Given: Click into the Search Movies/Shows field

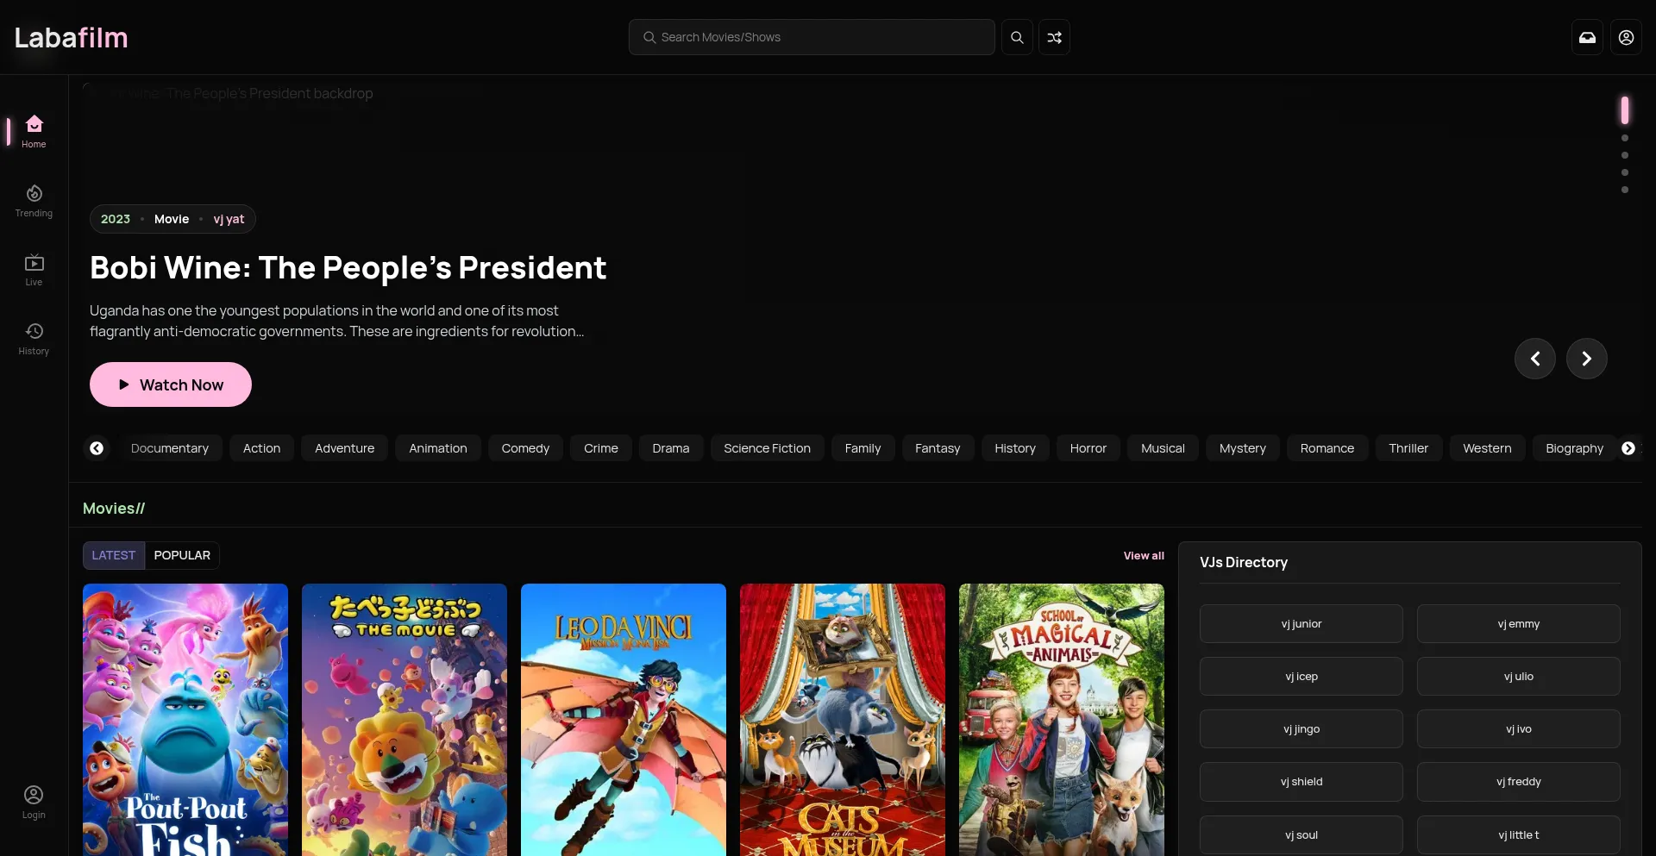Looking at the screenshot, I should point(812,37).
